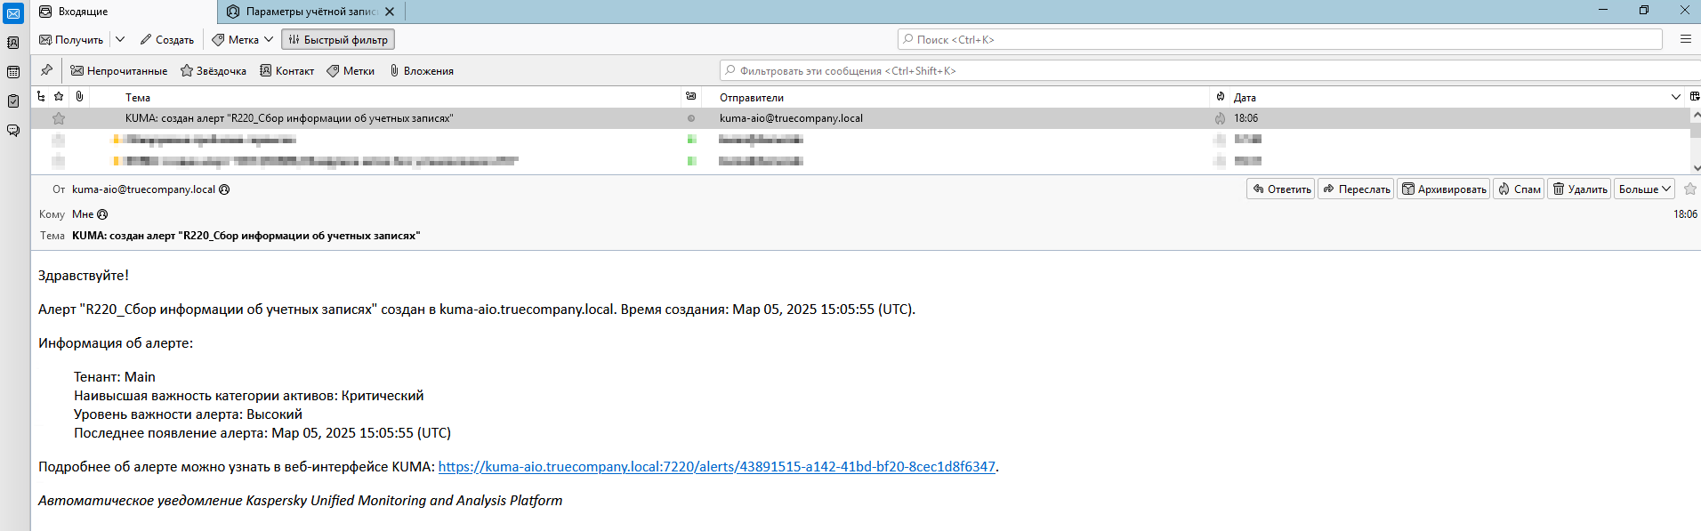Star the opened message in header
This screenshot has width=1701, height=531.
[x=1690, y=189]
